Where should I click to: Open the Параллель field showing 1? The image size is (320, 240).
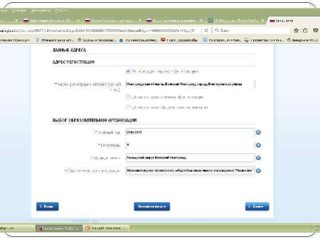tap(190, 145)
